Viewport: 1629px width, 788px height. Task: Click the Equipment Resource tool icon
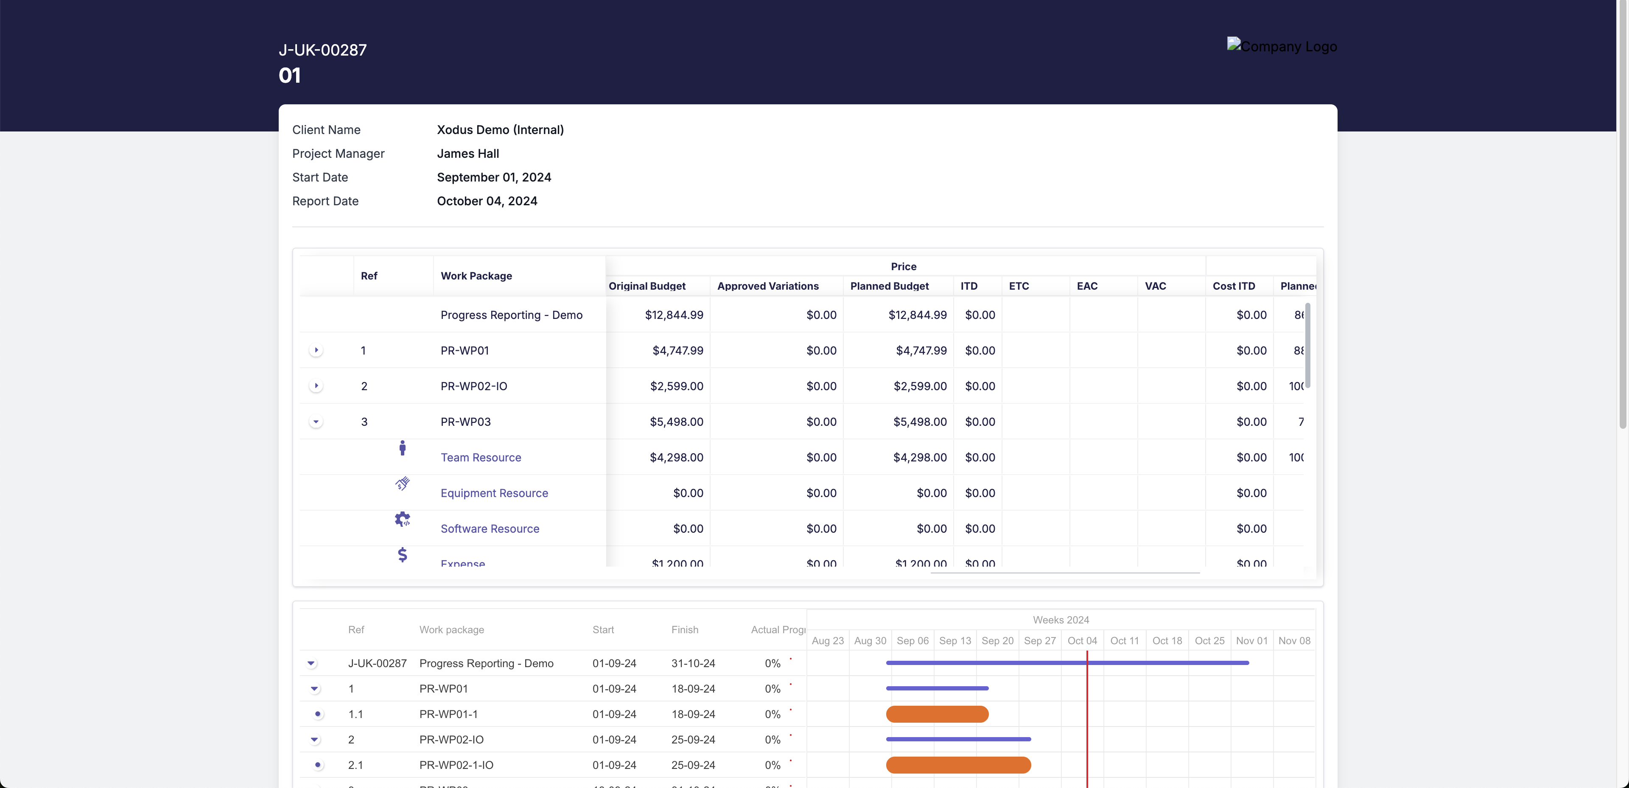402,484
